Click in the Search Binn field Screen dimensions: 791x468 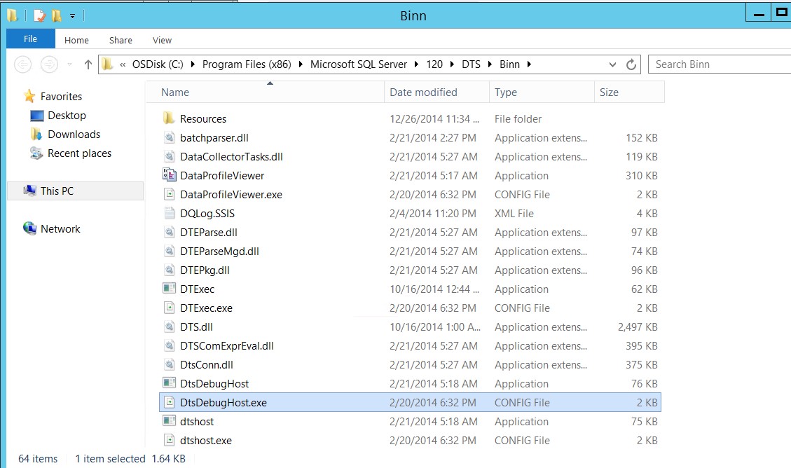click(x=720, y=64)
